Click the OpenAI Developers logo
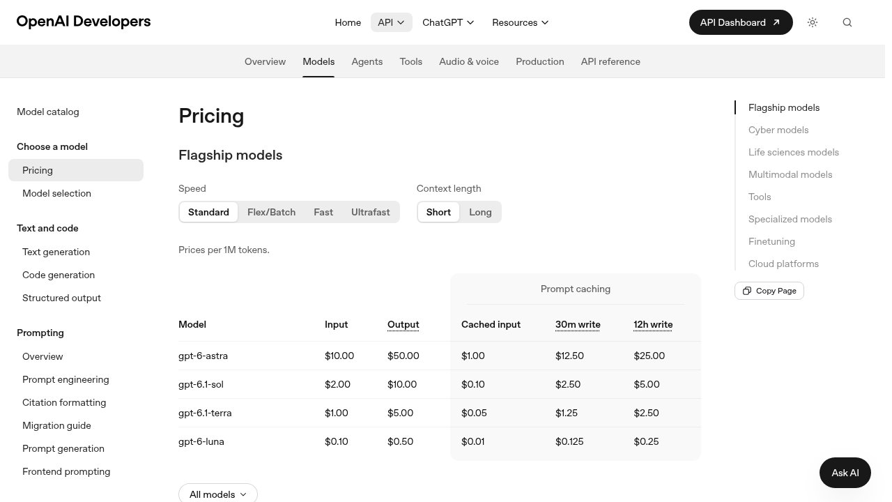This screenshot has width=892, height=502. (x=84, y=22)
